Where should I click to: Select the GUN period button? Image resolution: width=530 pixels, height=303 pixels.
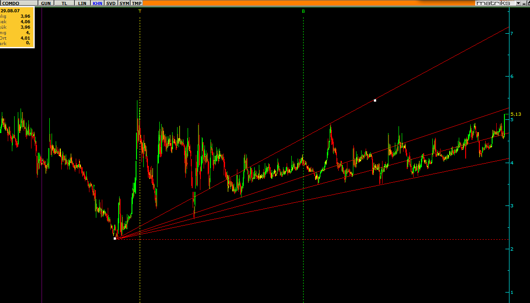tap(46, 3)
